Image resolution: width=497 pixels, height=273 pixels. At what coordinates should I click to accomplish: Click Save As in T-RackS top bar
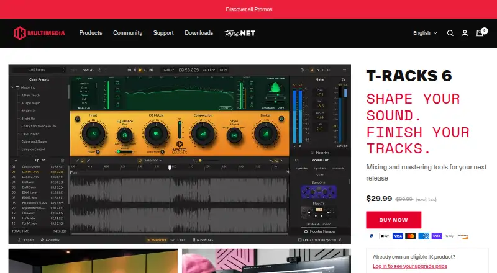[88, 70]
